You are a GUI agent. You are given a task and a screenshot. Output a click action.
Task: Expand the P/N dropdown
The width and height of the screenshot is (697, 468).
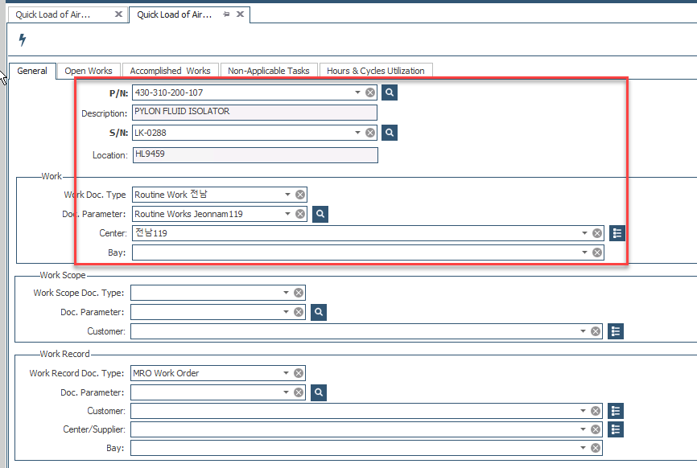click(x=358, y=92)
